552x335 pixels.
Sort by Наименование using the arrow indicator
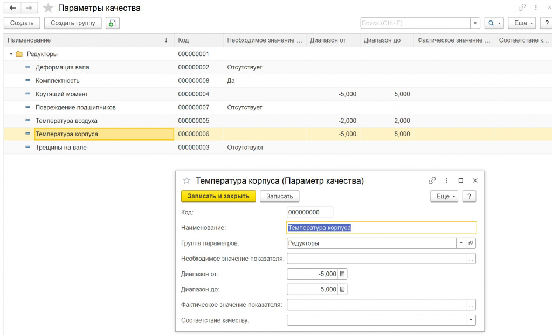[x=166, y=40]
